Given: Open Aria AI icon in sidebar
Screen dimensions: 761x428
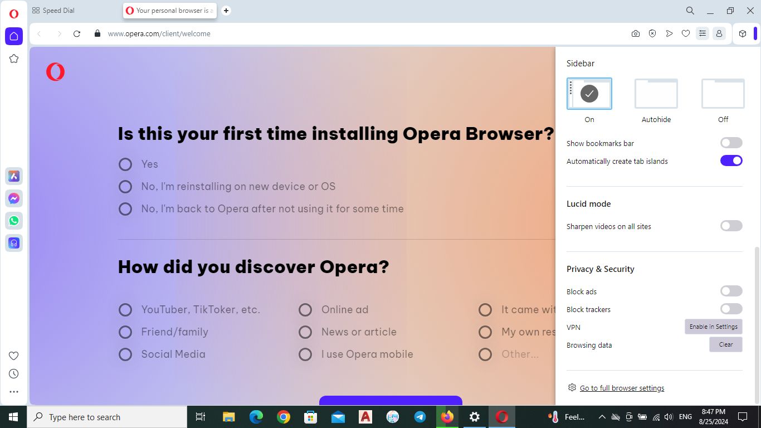Looking at the screenshot, I should (14, 176).
